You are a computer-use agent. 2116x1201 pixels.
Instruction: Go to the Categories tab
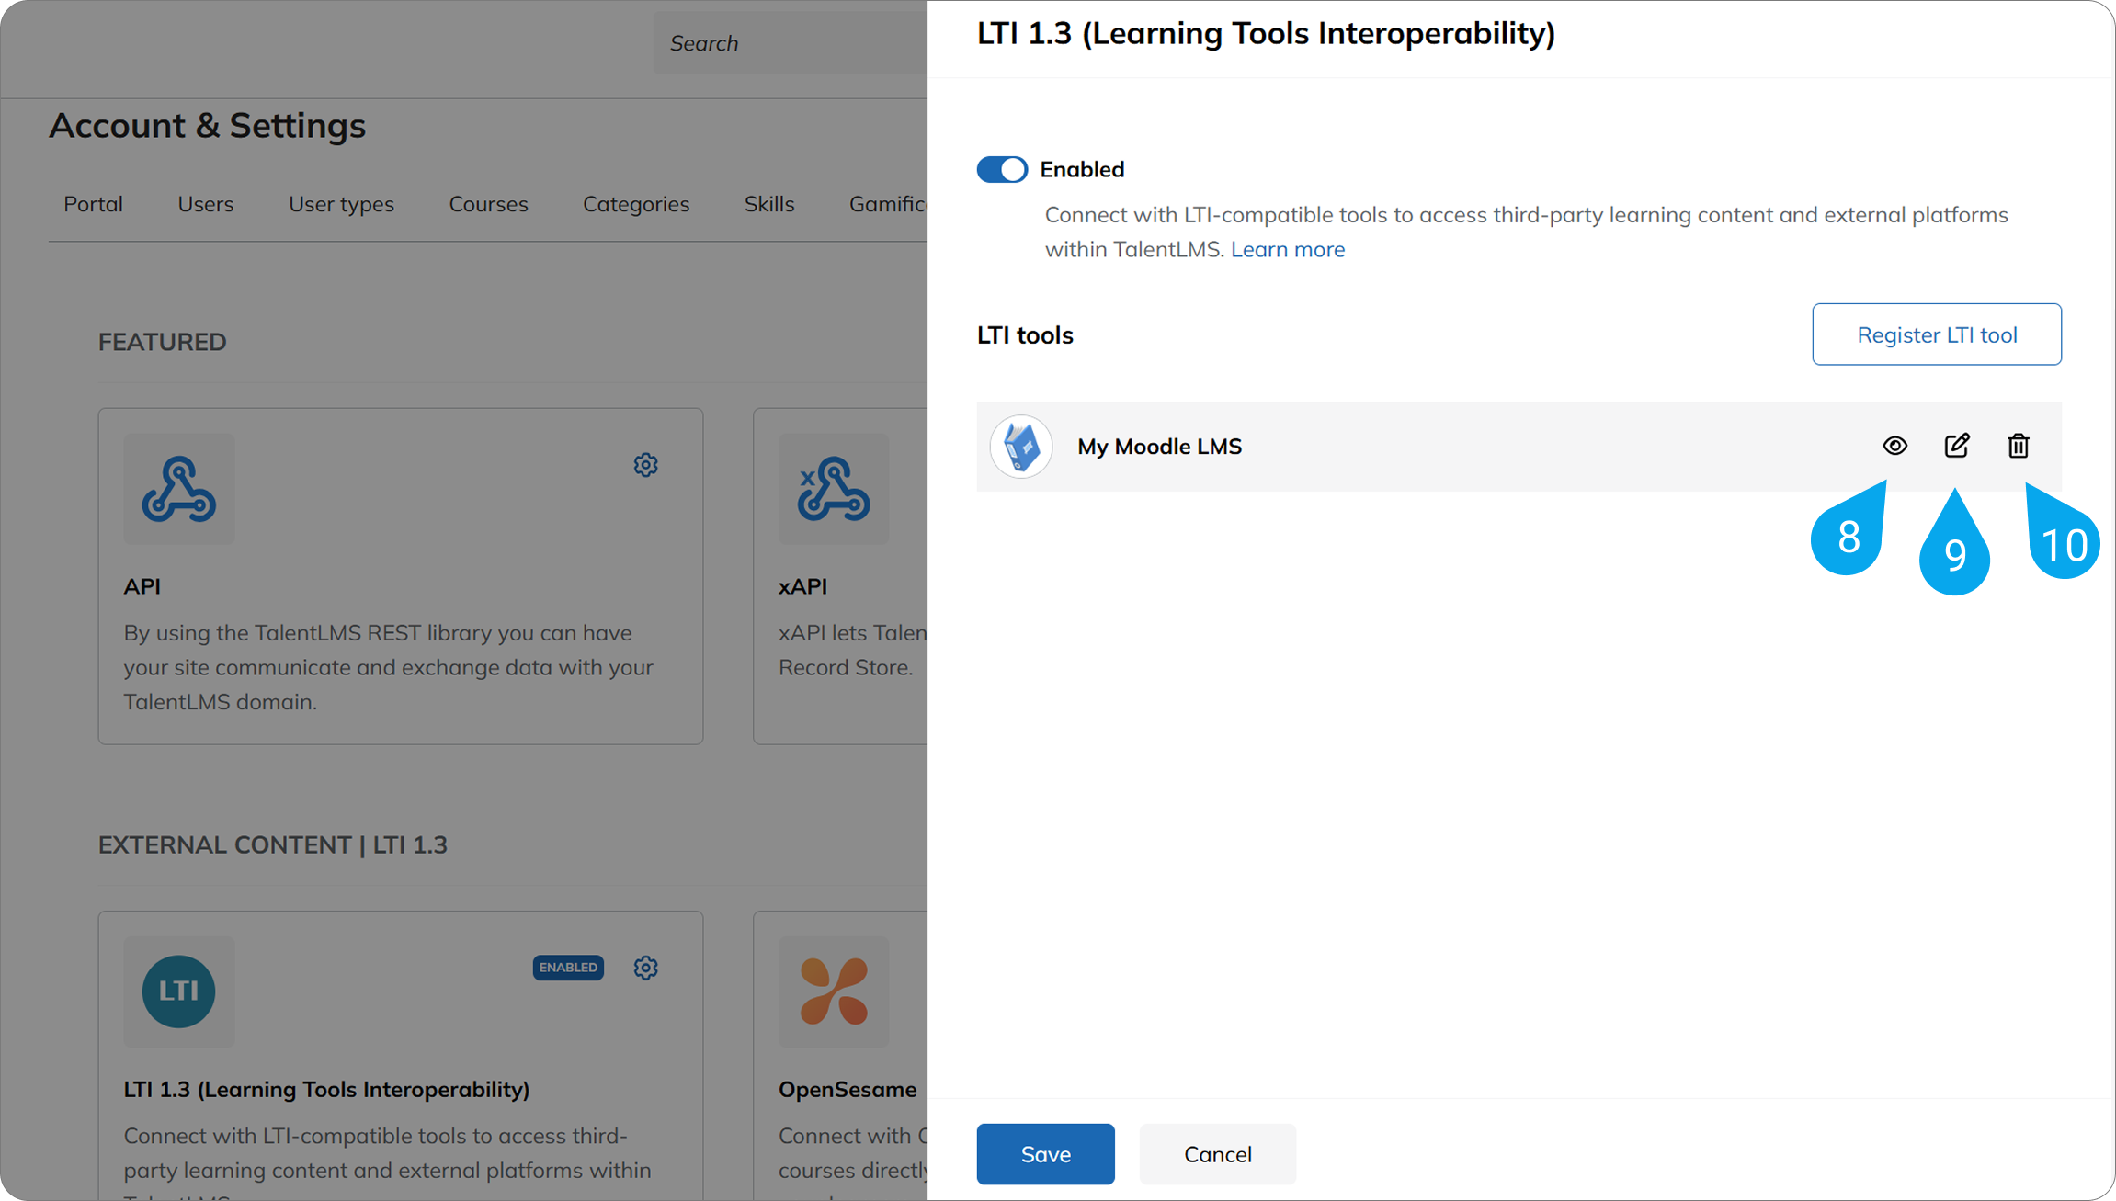636,204
